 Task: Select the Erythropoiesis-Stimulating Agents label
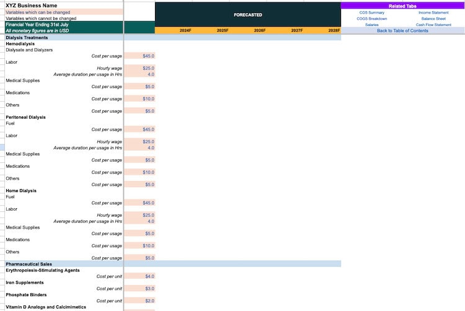click(43, 270)
